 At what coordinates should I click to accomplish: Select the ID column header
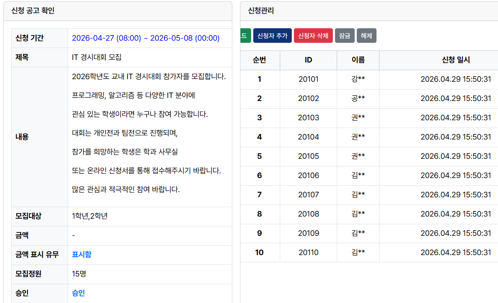coord(308,60)
